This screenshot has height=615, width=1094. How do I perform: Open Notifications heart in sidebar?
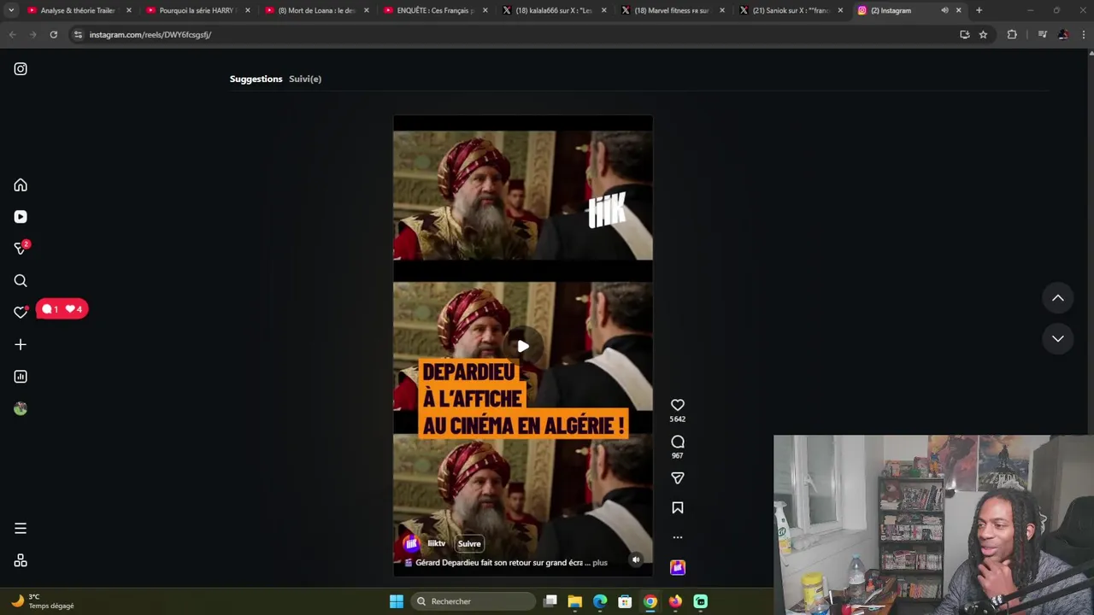21,313
